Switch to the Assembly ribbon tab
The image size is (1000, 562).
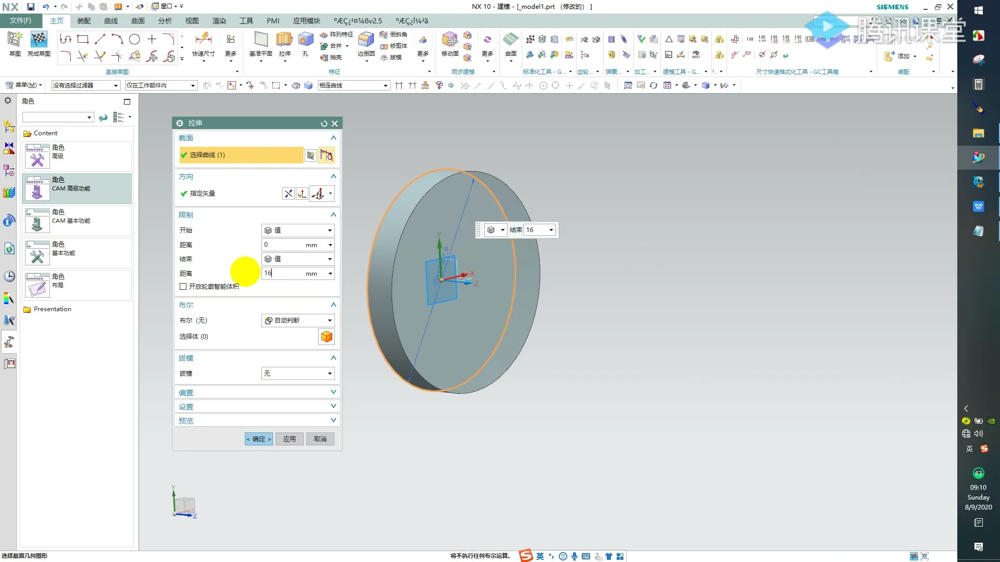(83, 21)
